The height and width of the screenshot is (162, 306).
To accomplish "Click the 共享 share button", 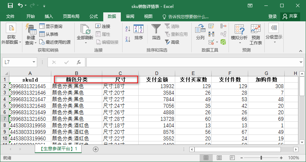I will tap(290, 17).
